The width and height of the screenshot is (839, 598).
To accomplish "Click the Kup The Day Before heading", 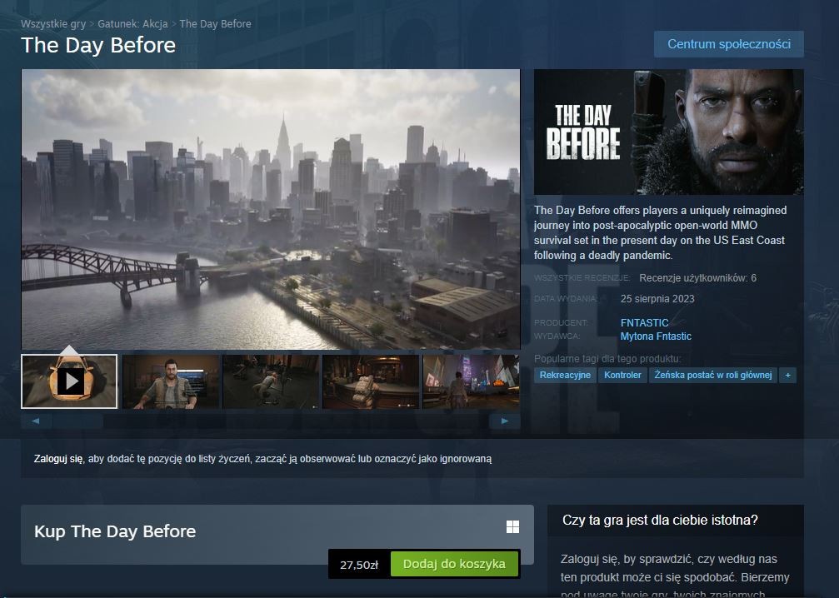I will [115, 531].
